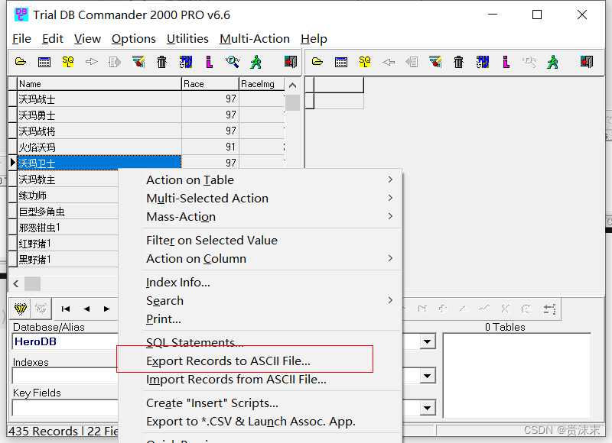The width and height of the screenshot is (612, 443).
Task: Click rename RN icon in right toolbar
Action: coord(483,62)
